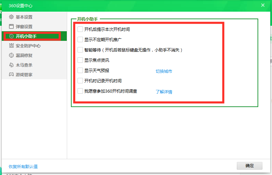This screenshot has width=272, height=175.
Task: Click the 漏洞修复 sidebar icon
Action: tap(11, 55)
